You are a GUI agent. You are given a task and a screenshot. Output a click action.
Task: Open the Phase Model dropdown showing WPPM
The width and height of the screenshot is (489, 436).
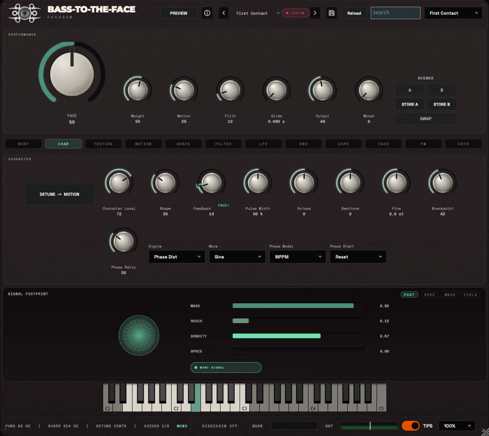[297, 257]
